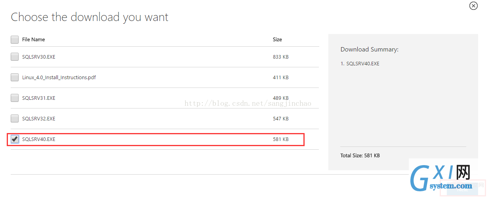Uncheck the SQLSRV40.EXE checkbox
Viewport: 488px width, 198px height.
click(15, 139)
